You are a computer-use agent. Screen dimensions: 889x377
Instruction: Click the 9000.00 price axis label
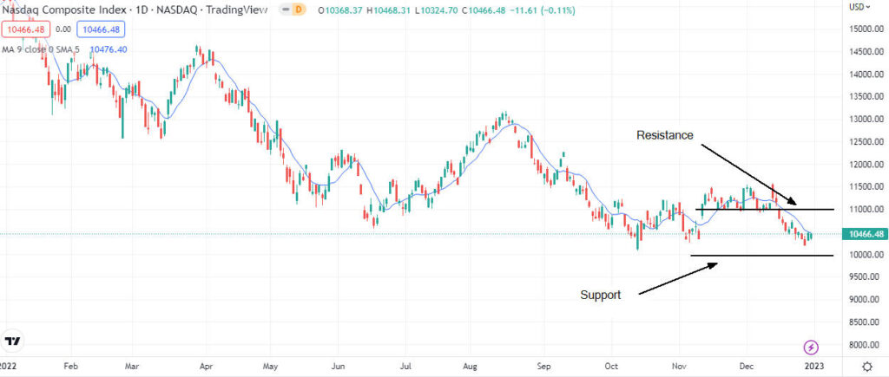(x=866, y=300)
